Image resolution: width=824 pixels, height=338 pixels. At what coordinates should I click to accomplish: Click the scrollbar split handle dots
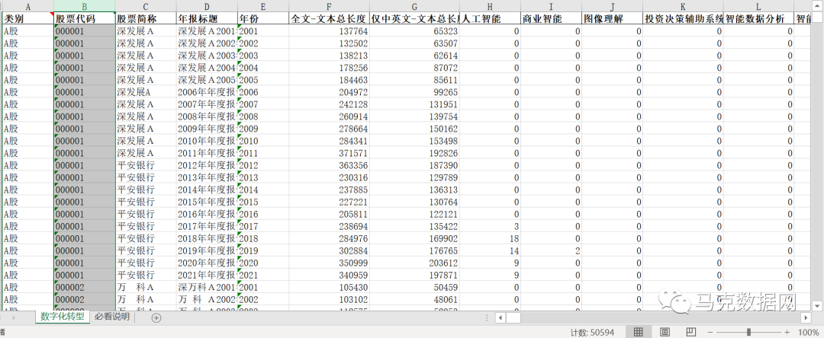(487, 317)
